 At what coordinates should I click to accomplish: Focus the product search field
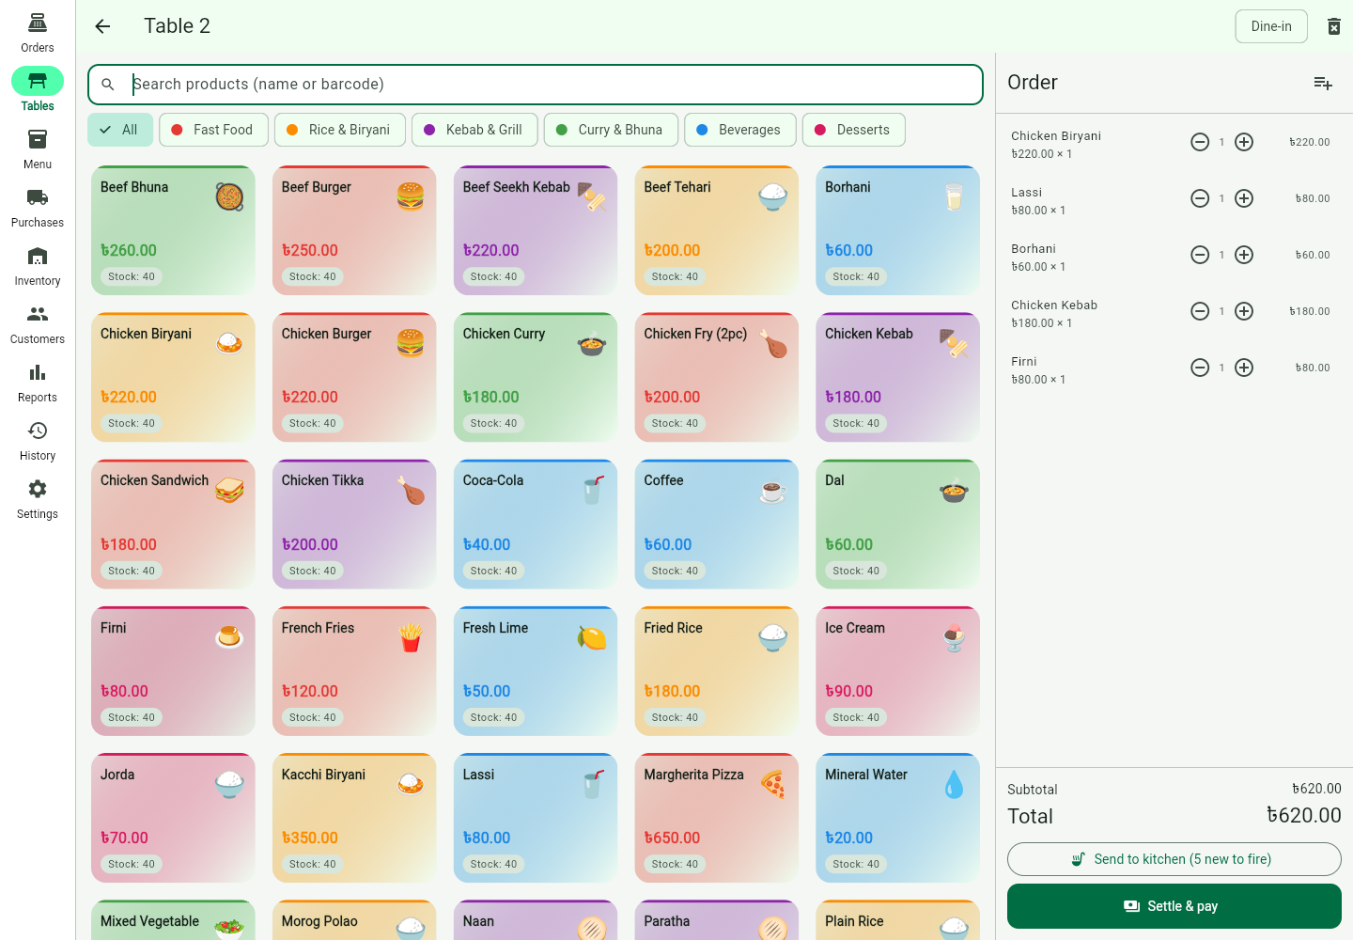click(536, 85)
